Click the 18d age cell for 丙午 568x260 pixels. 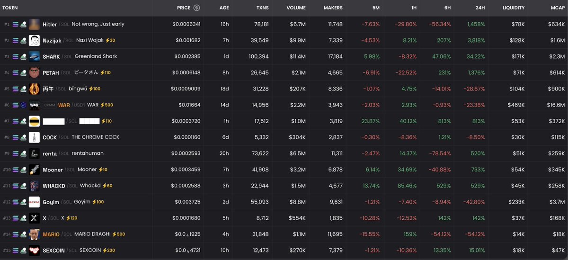pos(225,89)
